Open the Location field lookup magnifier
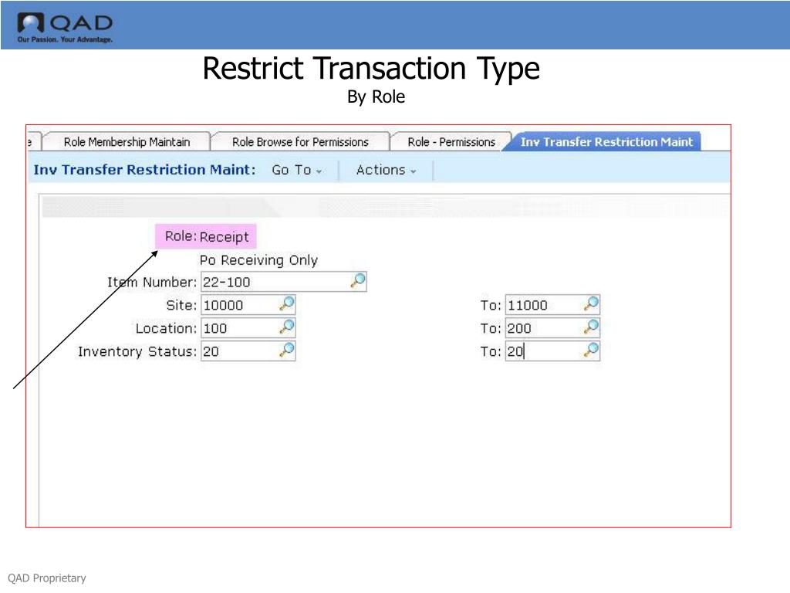This screenshot has width=790, height=593. click(286, 327)
